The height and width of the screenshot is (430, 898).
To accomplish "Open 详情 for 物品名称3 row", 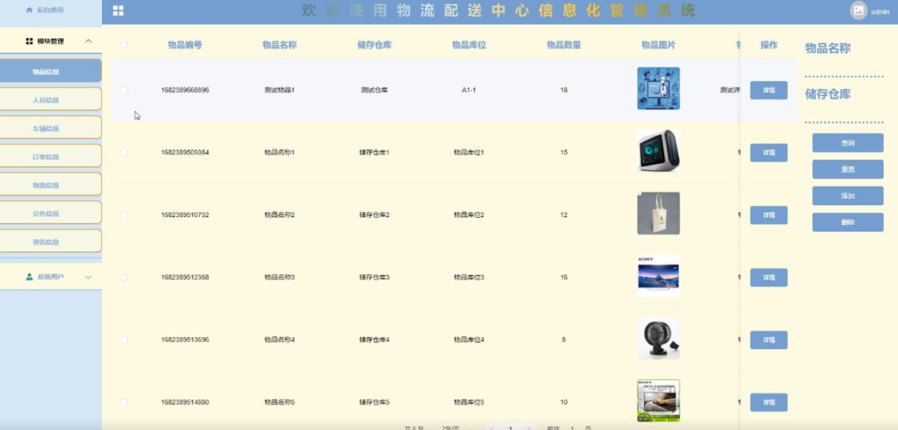I will [768, 277].
